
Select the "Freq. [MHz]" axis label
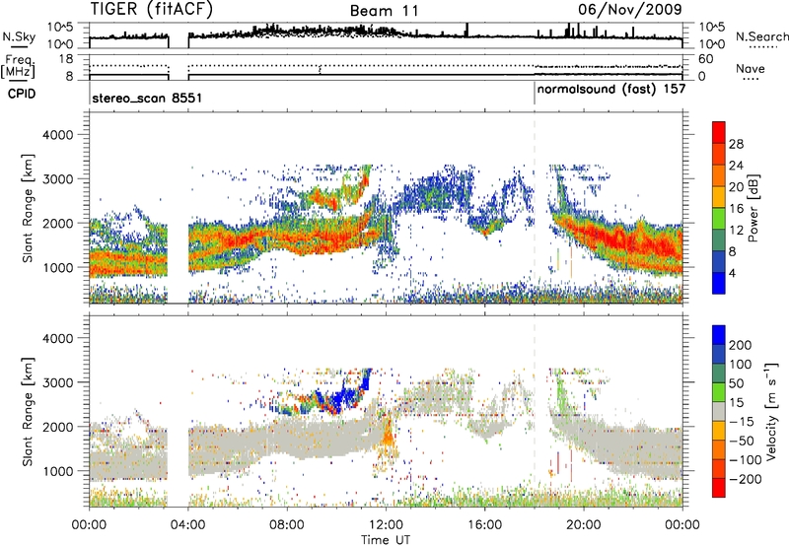pyautogui.click(x=19, y=67)
